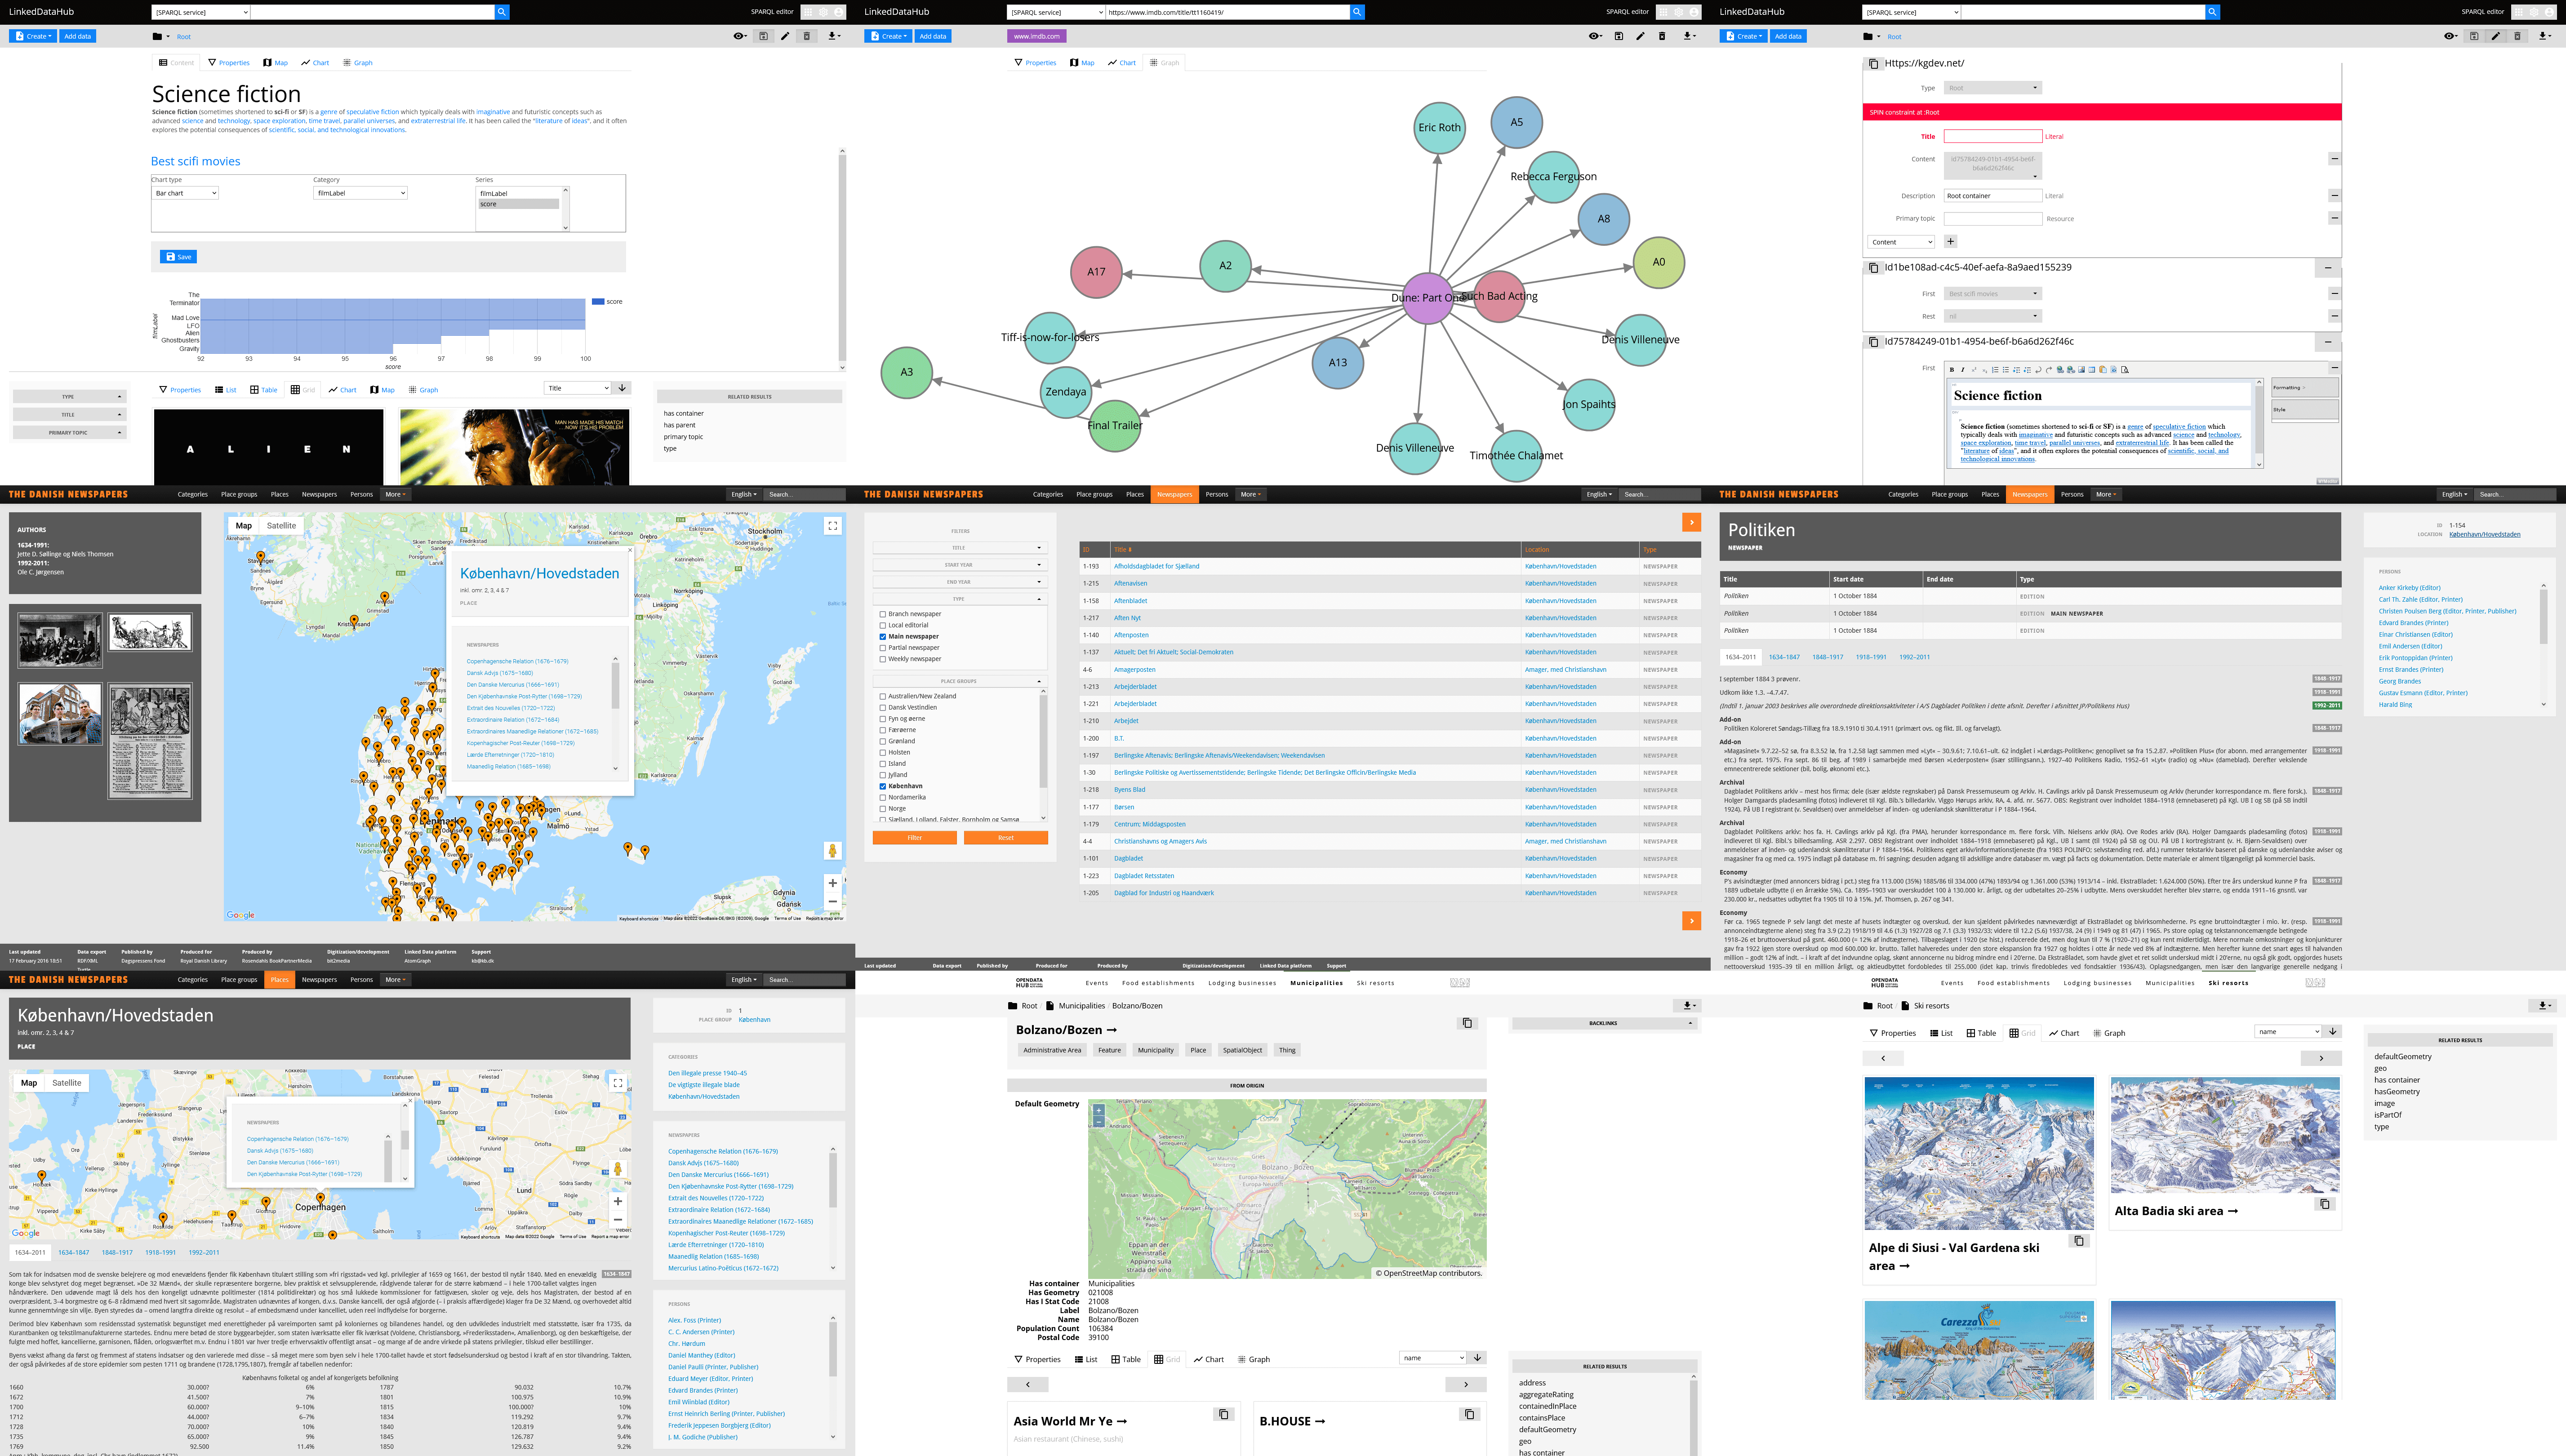This screenshot has width=2566, height=1456.
Task: Open apps grid icon in Dune graph panel header
Action: 1665,12
